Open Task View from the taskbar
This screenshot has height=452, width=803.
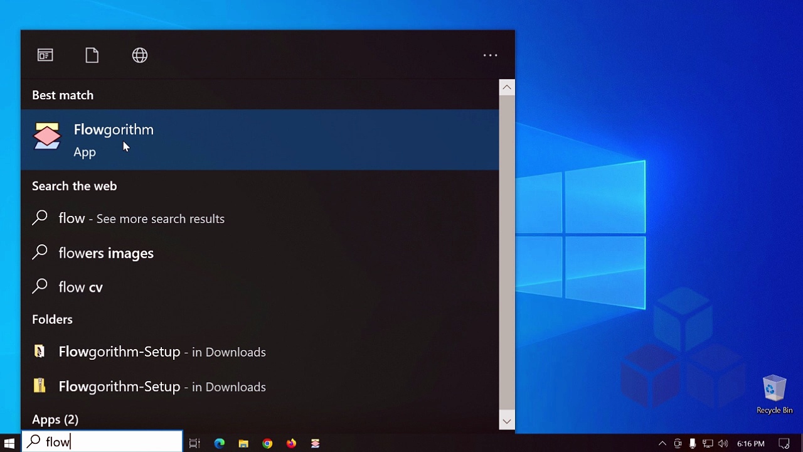194,443
